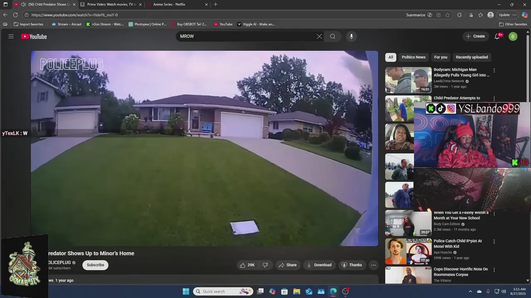Open the Create menu button
Image resolution: width=531 pixels, height=298 pixels.
point(475,36)
